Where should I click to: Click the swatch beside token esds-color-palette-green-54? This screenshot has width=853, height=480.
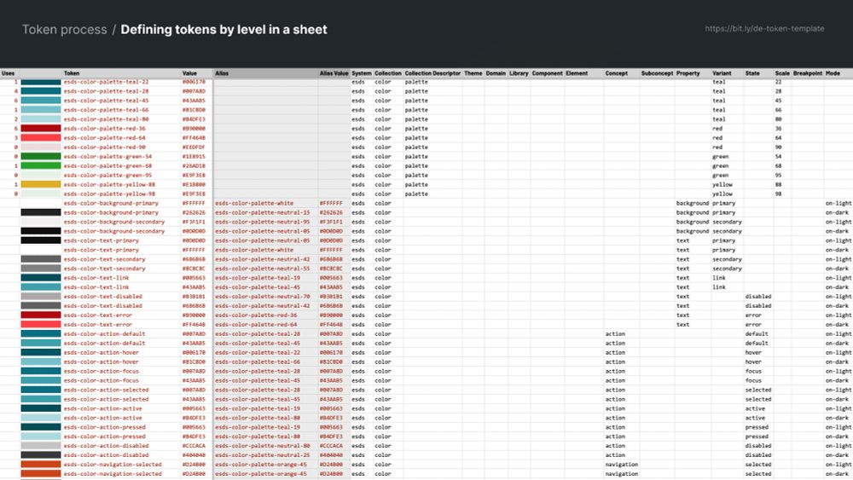coord(41,157)
